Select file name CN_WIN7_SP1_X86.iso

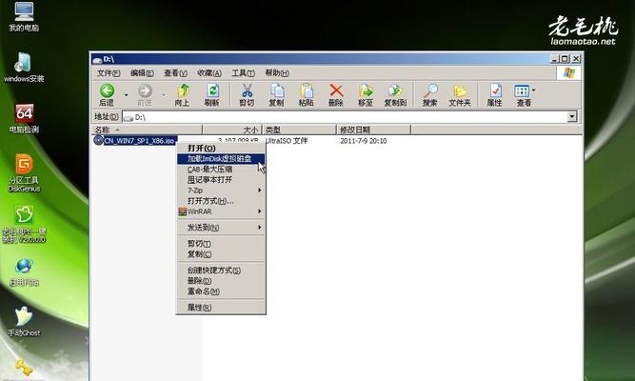pyautogui.click(x=140, y=141)
